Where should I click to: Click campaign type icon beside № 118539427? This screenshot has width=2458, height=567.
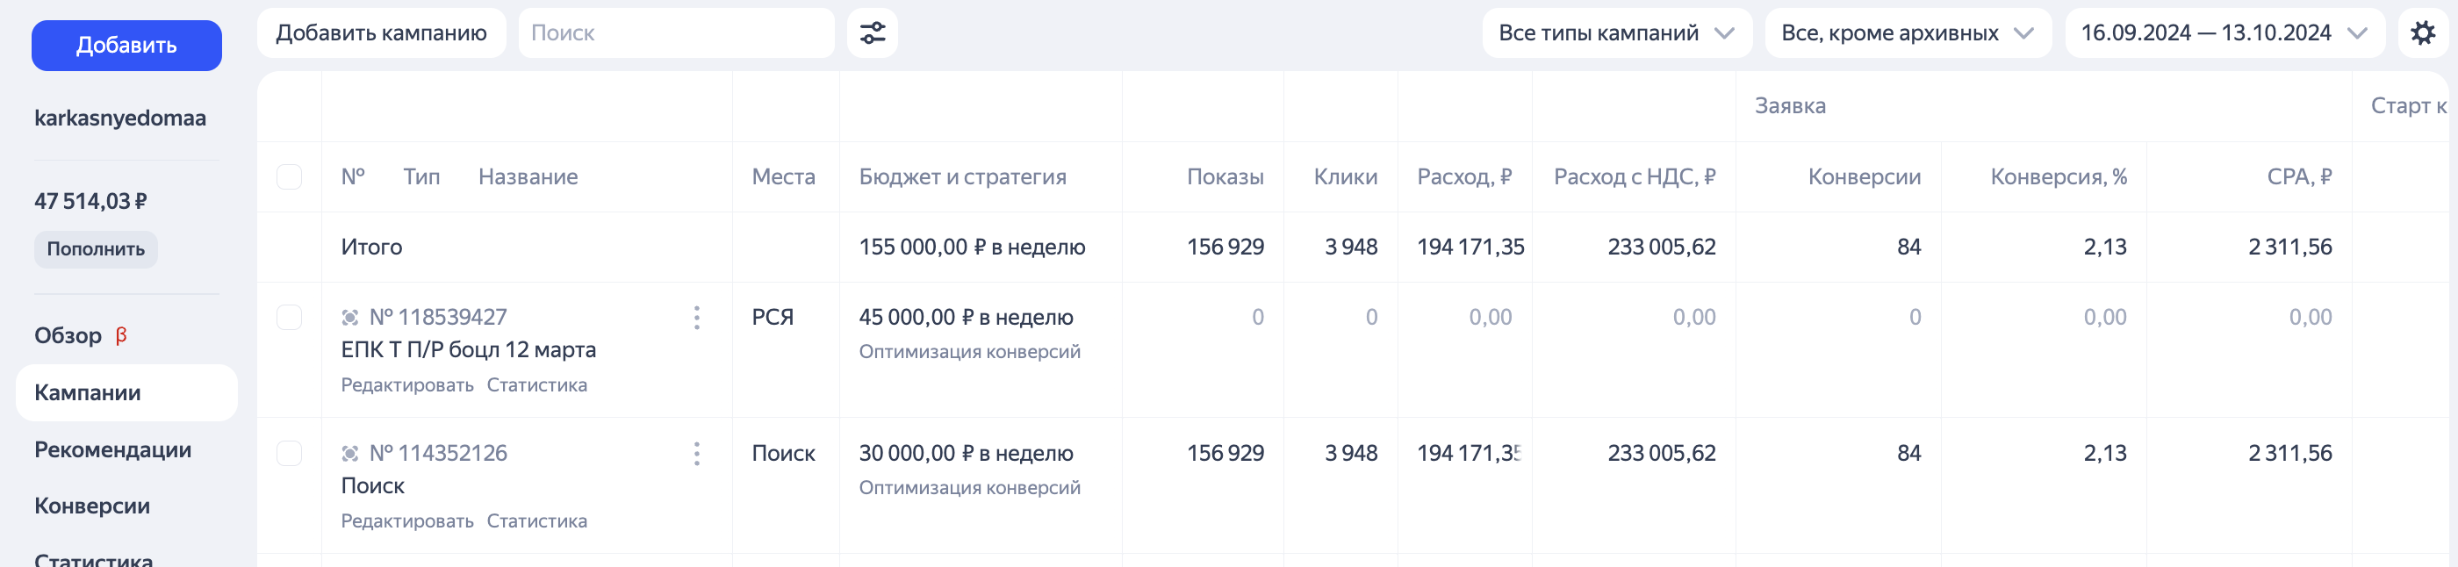point(349,315)
